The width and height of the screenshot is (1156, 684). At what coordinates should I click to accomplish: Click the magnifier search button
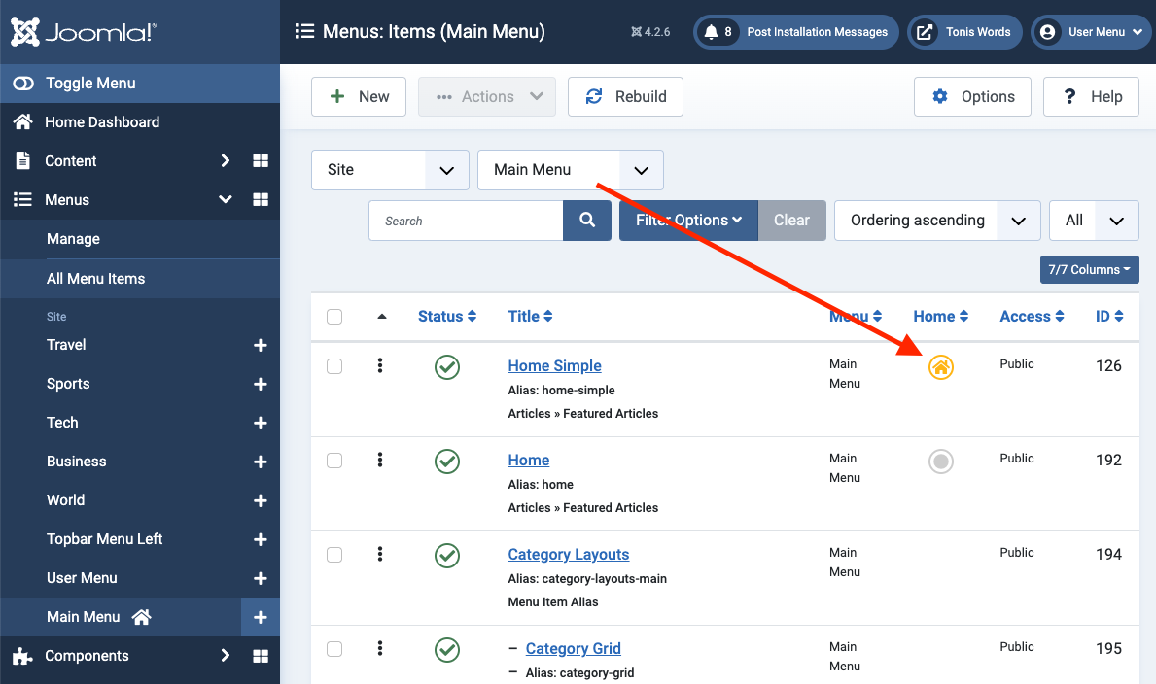click(x=587, y=221)
